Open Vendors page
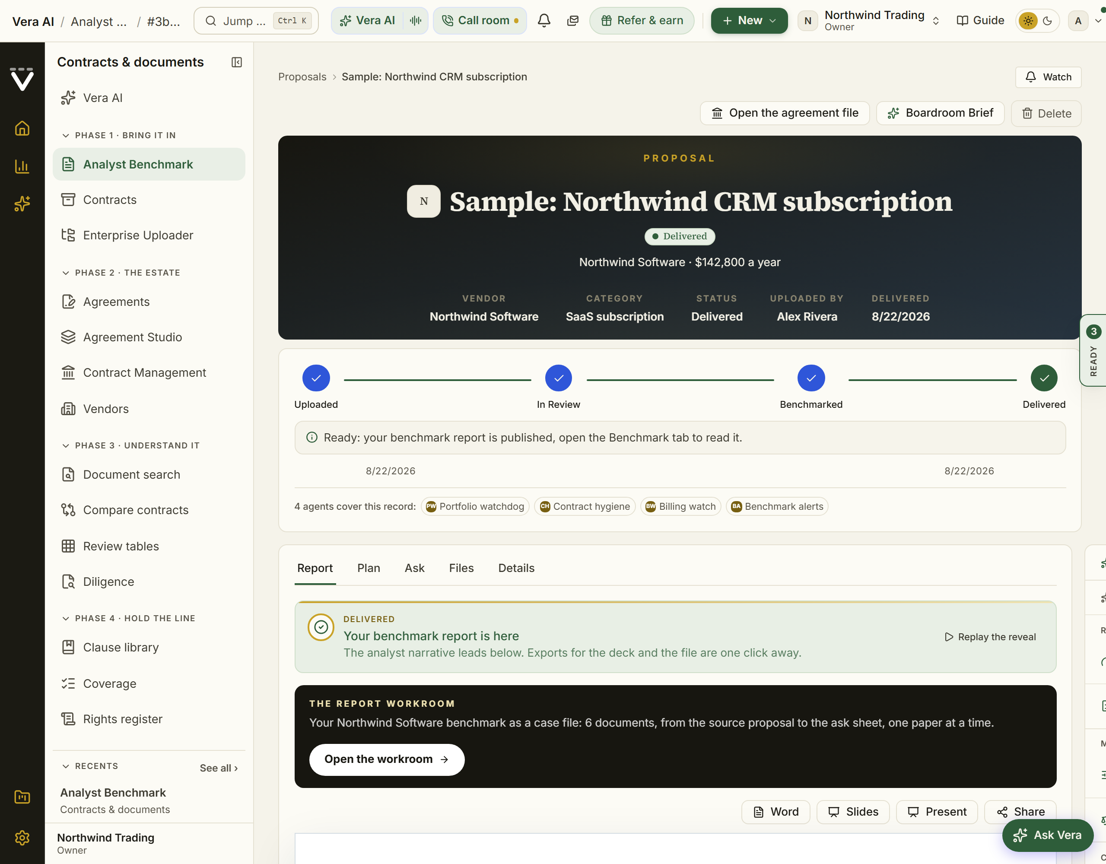This screenshot has width=1106, height=864. click(149, 409)
